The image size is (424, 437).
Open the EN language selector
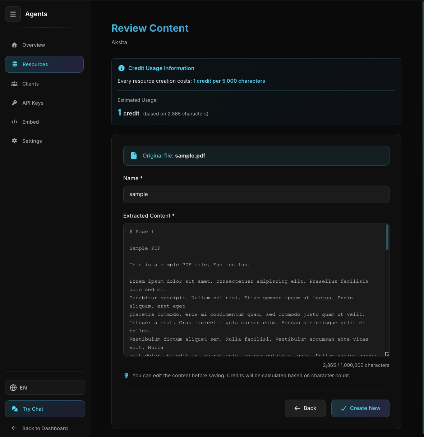coord(45,388)
